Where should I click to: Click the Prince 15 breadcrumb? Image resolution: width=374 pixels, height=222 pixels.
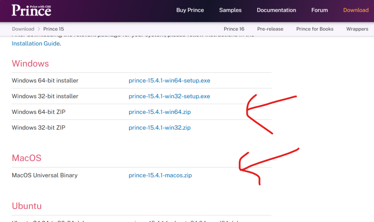[53, 29]
